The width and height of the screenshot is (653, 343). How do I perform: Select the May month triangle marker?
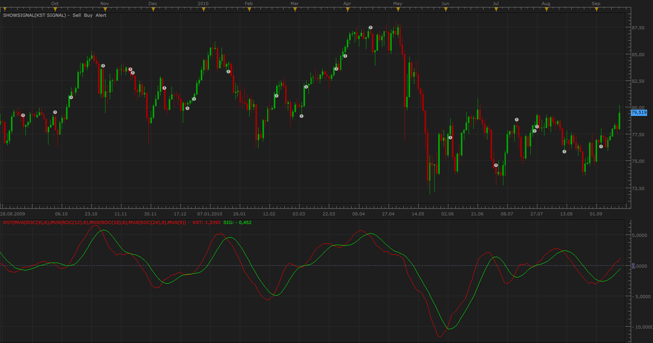coord(398,10)
